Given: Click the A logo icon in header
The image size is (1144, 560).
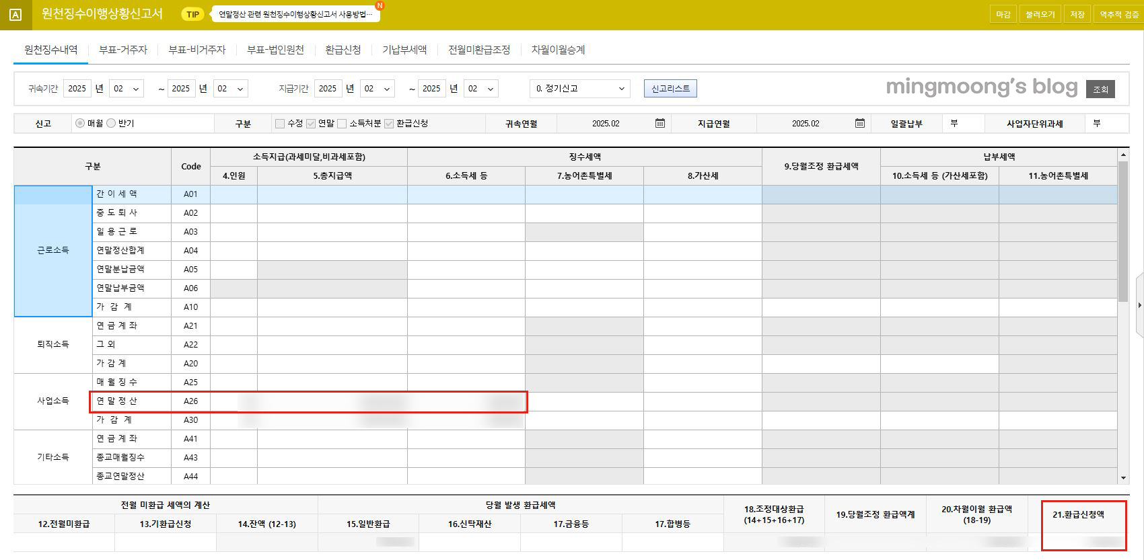Looking at the screenshot, I should (16, 15).
